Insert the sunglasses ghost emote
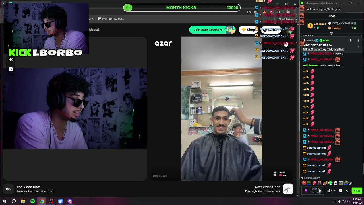Screen dimensions: 364x205 pyautogui.click(x=336, y=183)
